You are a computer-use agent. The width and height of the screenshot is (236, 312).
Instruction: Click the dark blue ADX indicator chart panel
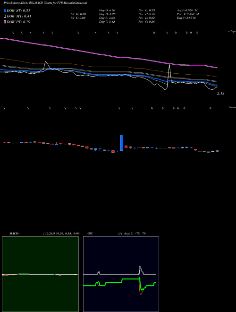(x=121, y=274)
